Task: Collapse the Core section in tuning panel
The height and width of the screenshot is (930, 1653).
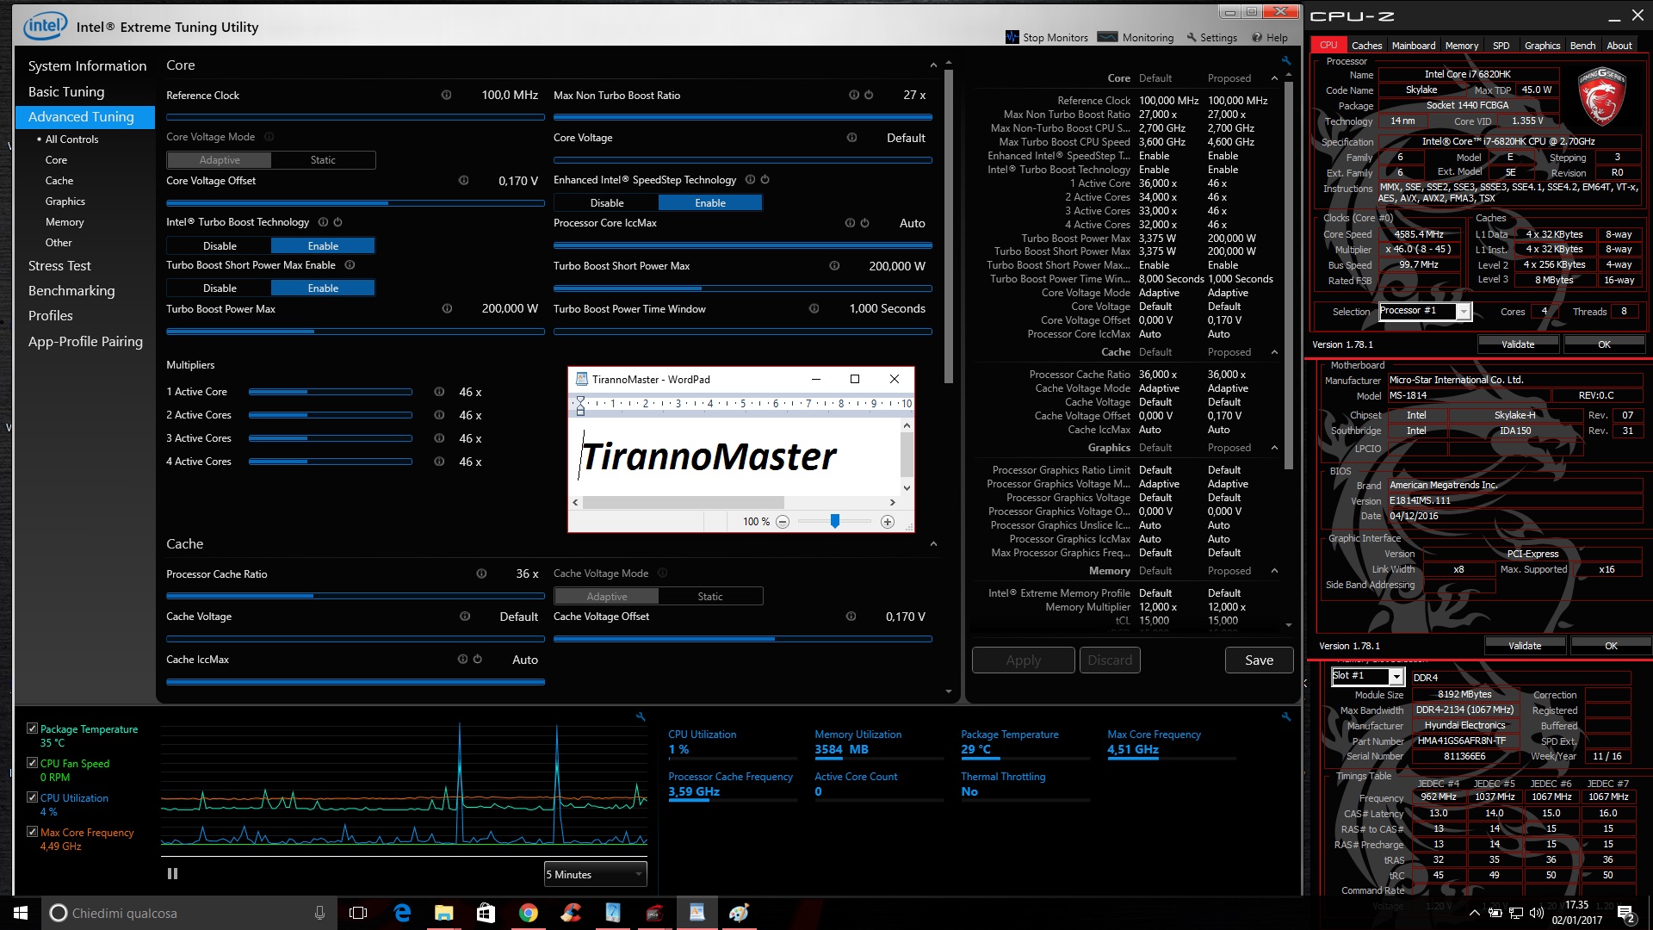Action: tap(933, 65)
